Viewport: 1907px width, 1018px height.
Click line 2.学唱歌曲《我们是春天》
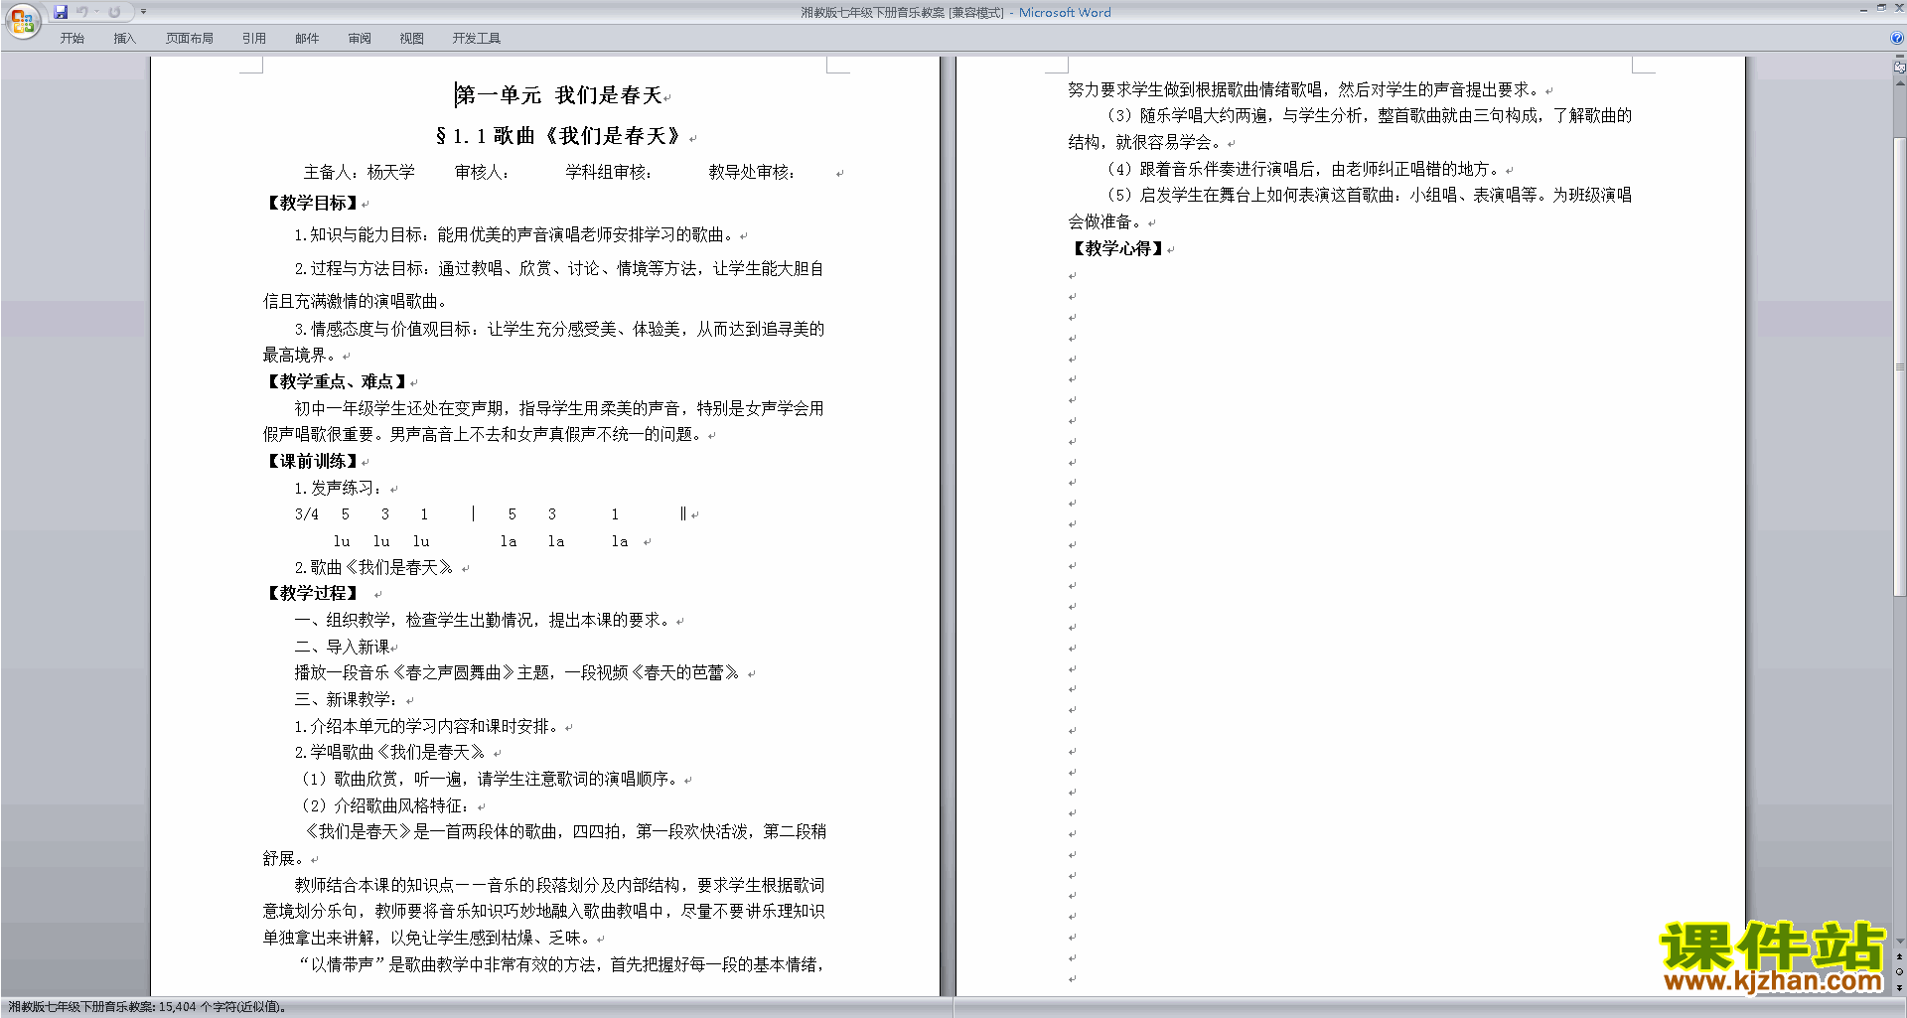390,752
